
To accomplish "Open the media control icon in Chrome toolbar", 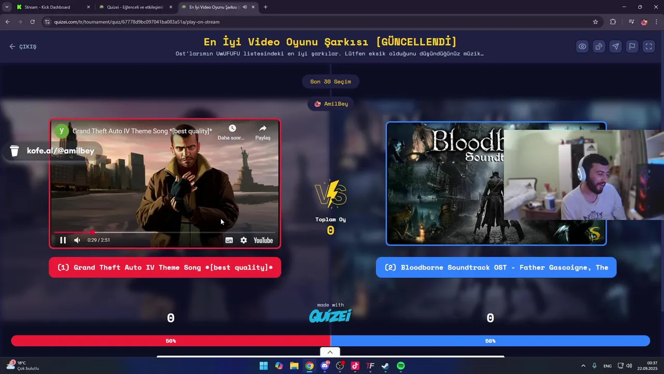I will pyautogui.click(x=631, y=22).
